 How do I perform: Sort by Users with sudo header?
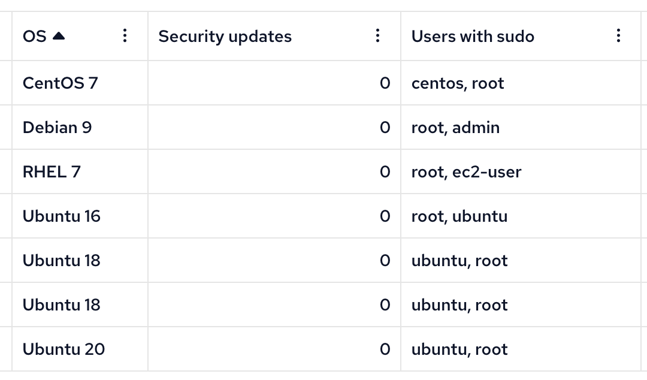click(x=473, y=37)
